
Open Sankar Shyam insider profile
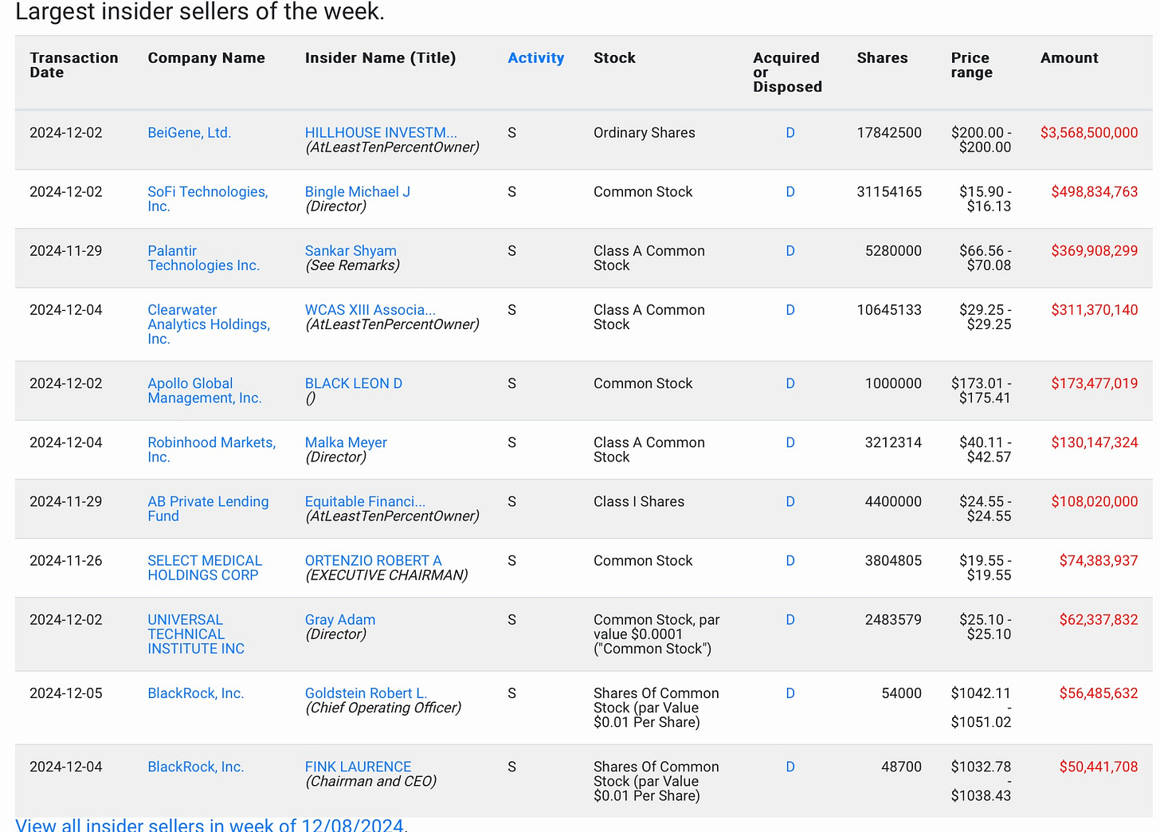click(351, 251)
